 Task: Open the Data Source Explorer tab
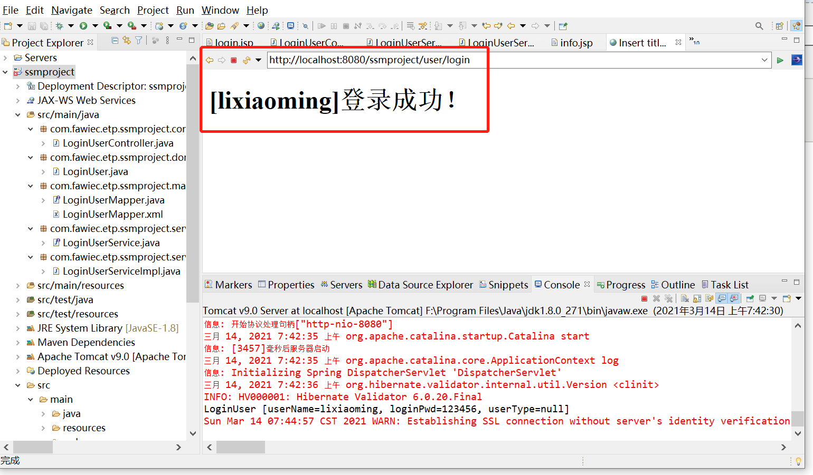click(x=421, y=285)
